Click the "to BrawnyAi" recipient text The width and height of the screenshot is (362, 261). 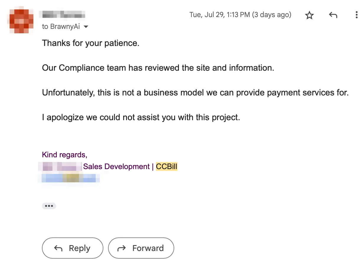pyautogui.click(x=61, y=27)
